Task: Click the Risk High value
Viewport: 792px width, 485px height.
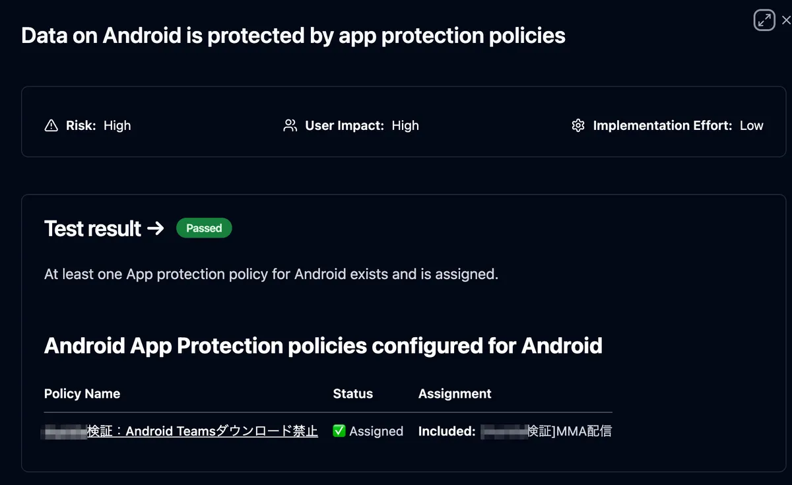Action: (117, 125)
